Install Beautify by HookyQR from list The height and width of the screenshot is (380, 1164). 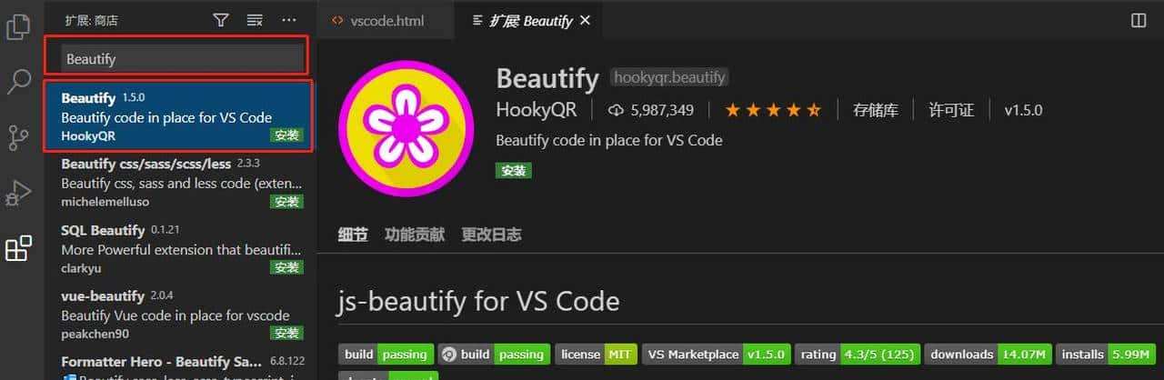286,135
